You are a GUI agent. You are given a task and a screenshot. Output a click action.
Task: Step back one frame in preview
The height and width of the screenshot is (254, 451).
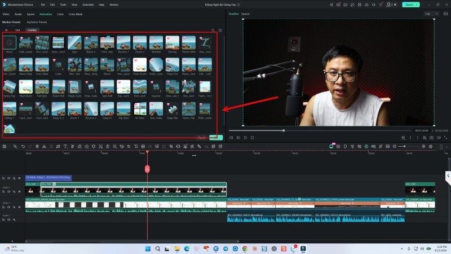pyautogui.click(x=231, y=138)
